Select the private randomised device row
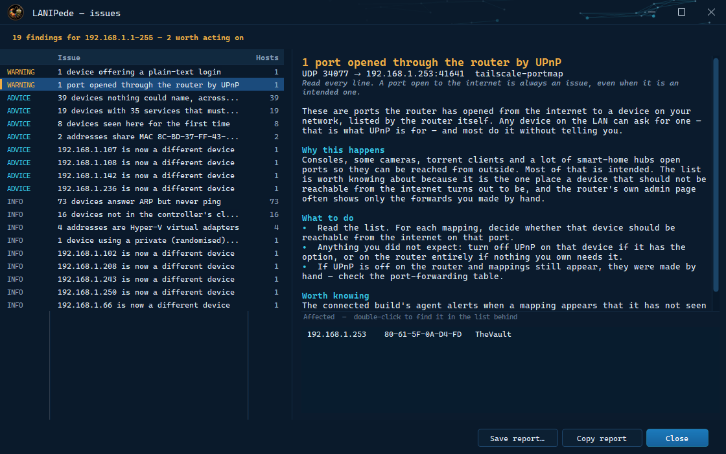This screenshot has width=726, height=454. [x=142, y=240]
